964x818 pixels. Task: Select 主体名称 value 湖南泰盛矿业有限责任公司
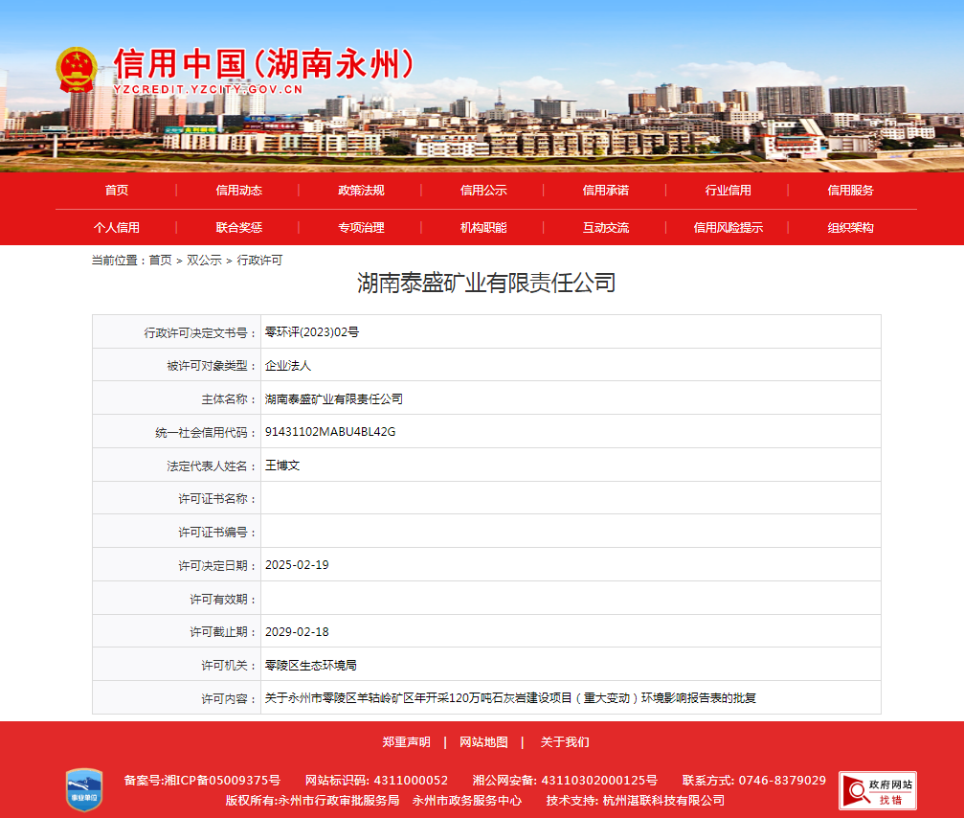334,399
